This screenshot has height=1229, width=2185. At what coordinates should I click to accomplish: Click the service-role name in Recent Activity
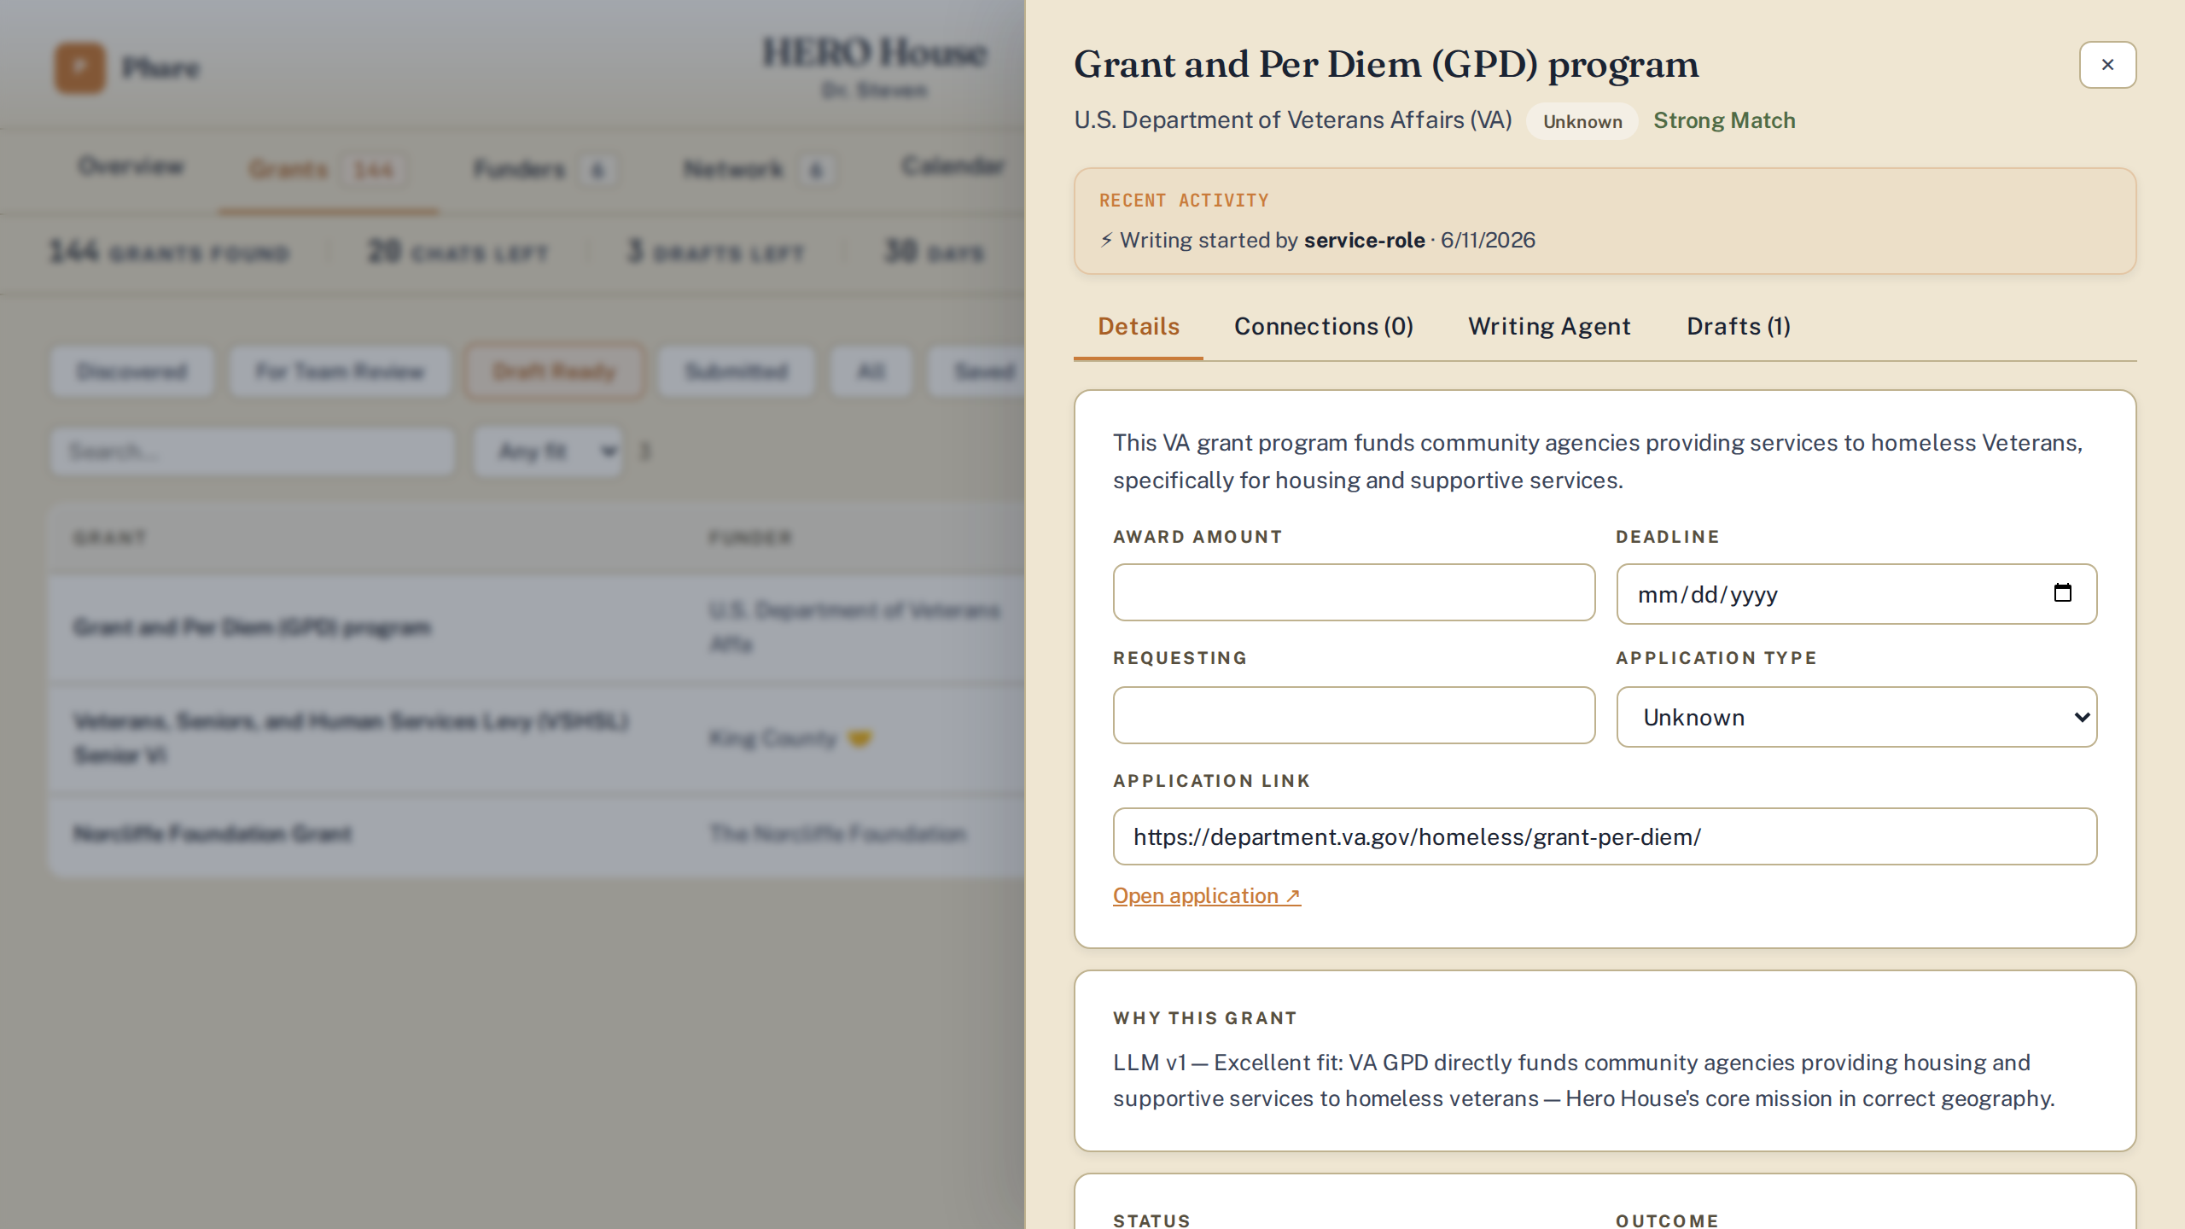(1364, 240)
